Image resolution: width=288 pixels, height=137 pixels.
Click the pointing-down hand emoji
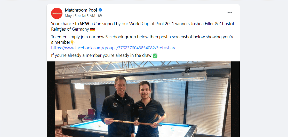pos(73,43)
